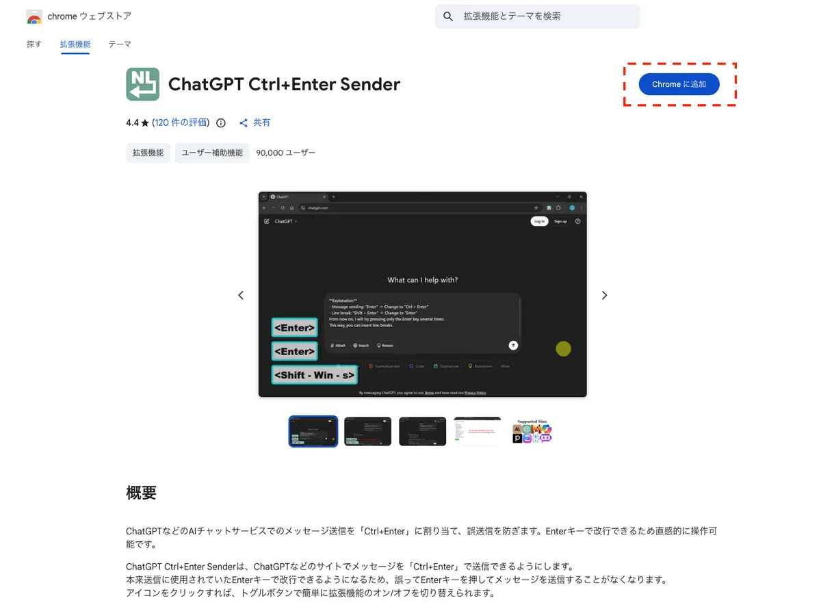This screenshot has width=821, height=607.
Task: Select the Supported Sites thumbnail
Action: pyautogui.click(x=532, y=431)
